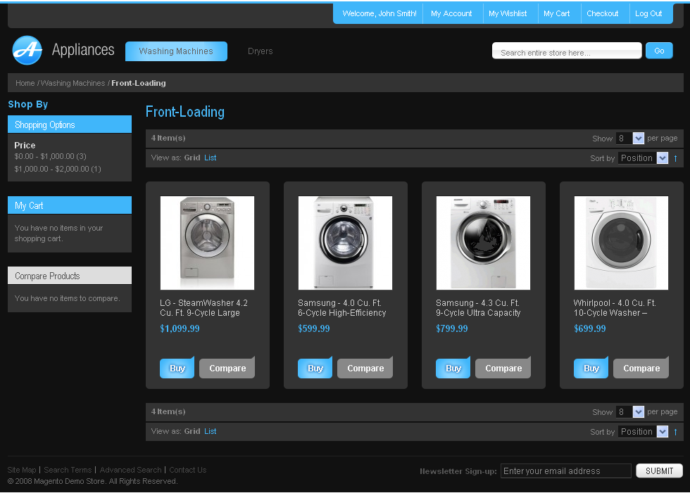This screenshot has width=690, height=493.
Task: Click the Washing Machines breadcrumb link
Action: pyautogui.click(x=73, y=84)
